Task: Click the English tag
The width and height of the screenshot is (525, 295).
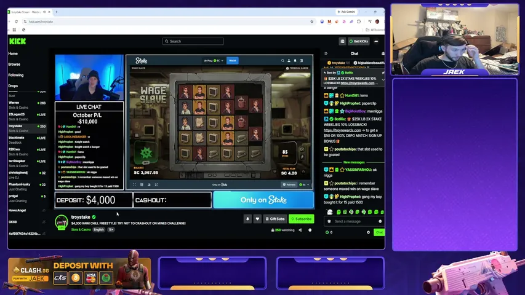Action: coord(98,230)
